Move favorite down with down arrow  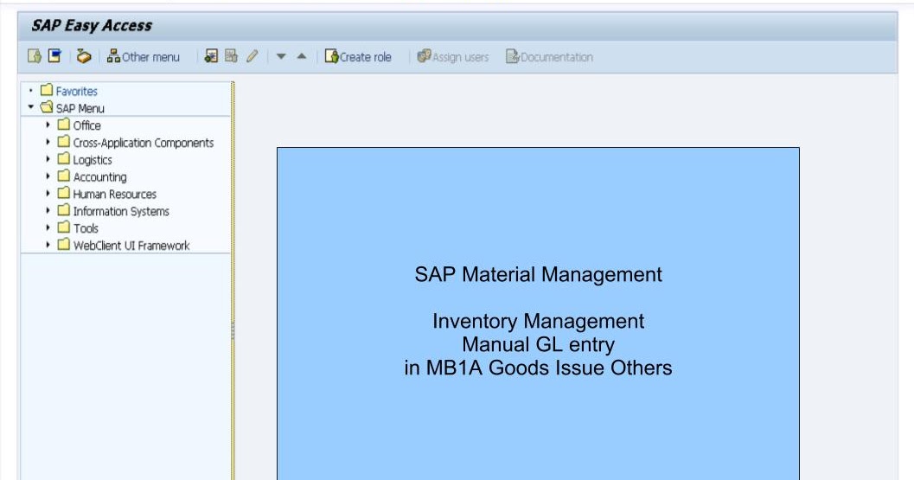[281, 56]
